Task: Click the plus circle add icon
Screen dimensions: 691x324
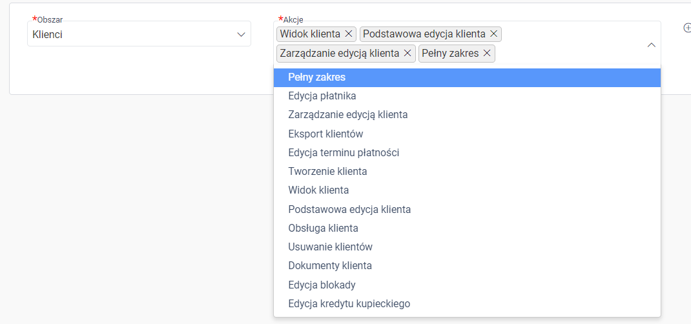Action: pos(686,27)
